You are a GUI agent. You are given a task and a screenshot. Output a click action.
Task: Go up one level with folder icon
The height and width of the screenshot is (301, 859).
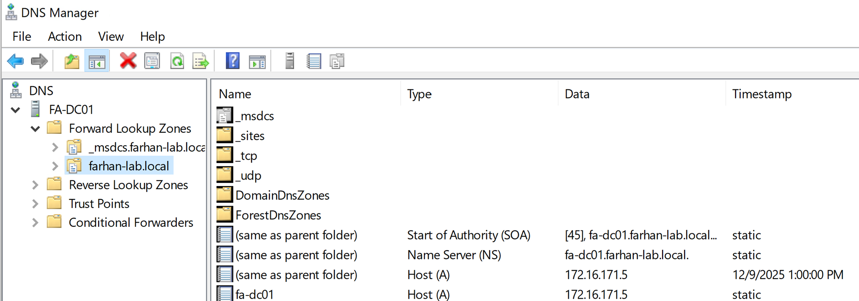click(72, 61)
